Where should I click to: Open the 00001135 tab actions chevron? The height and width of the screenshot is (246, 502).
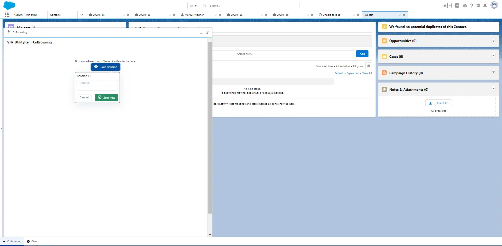(x=170, y=15)
